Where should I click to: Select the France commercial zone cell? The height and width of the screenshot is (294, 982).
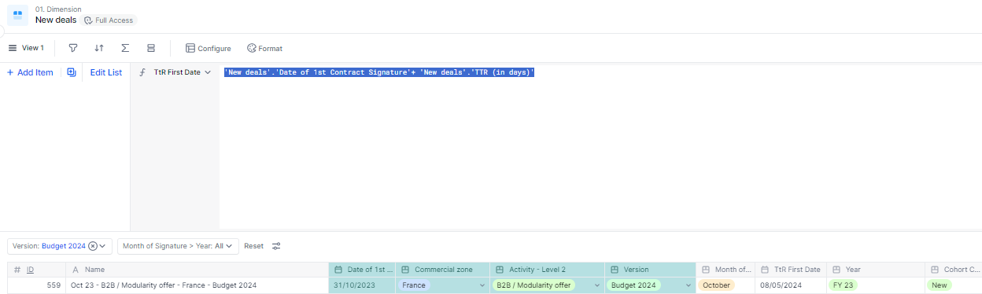click(x=442, y=285)
